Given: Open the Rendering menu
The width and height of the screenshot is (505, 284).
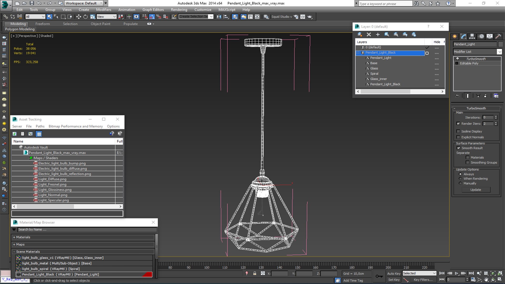Looking at the screenshot, I should 179,10.
